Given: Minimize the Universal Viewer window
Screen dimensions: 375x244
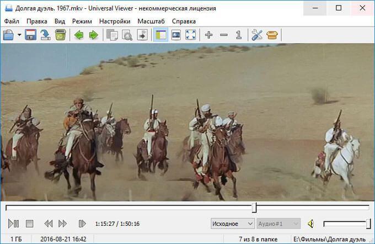Looking at the screenshot, I should 315,8.
